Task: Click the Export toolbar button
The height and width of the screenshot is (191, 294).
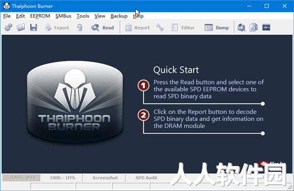Action: (57, 27)
